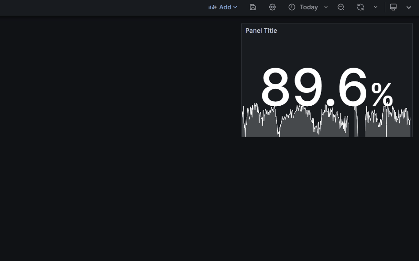Screen dimensions: 419x261
Task: Open dashboard settings via the gear icon
Action: click(272, 7)
